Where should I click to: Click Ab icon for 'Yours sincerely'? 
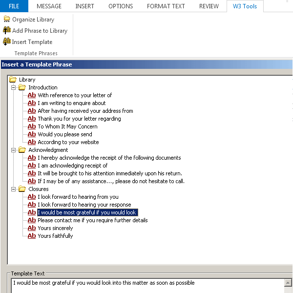[32, 228]
